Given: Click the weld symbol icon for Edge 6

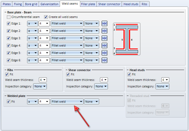Looking at the screenshot, I should (x=104, y=60).
